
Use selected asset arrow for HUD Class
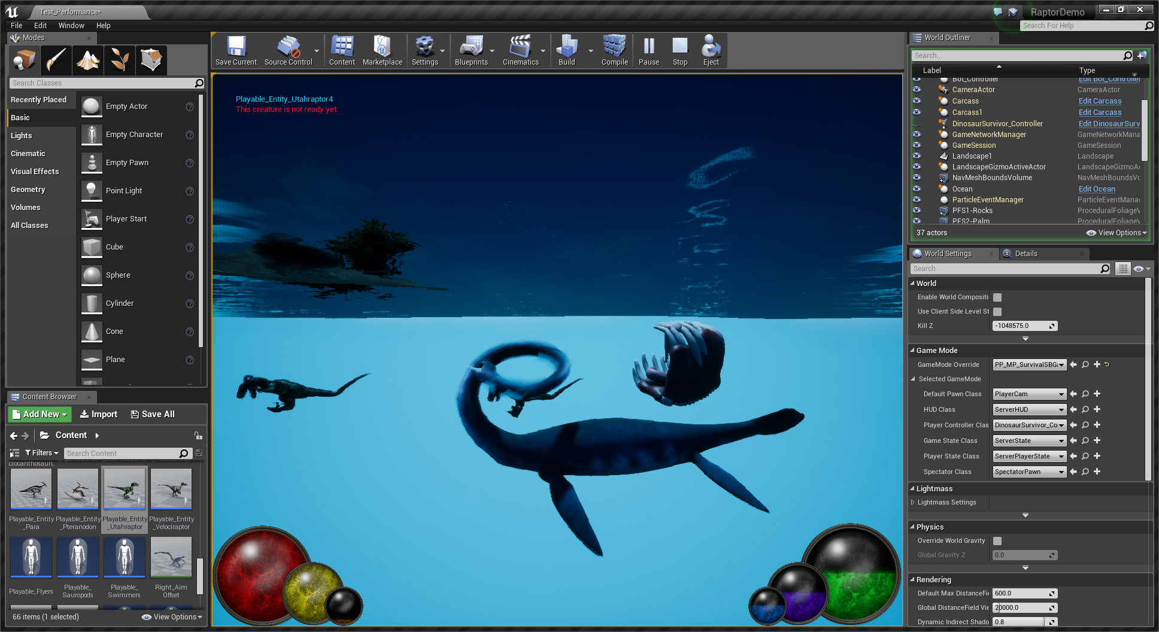click(x=1073, y=409)
